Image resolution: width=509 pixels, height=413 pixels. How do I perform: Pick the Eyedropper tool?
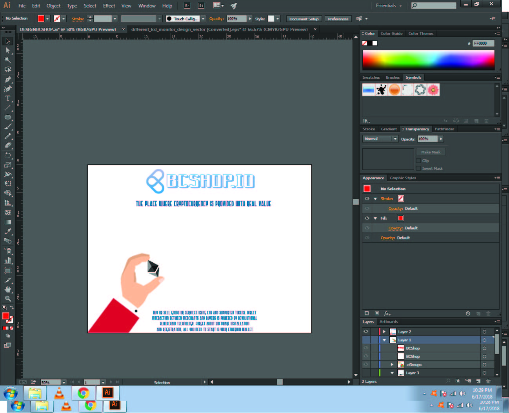[8, 231]
